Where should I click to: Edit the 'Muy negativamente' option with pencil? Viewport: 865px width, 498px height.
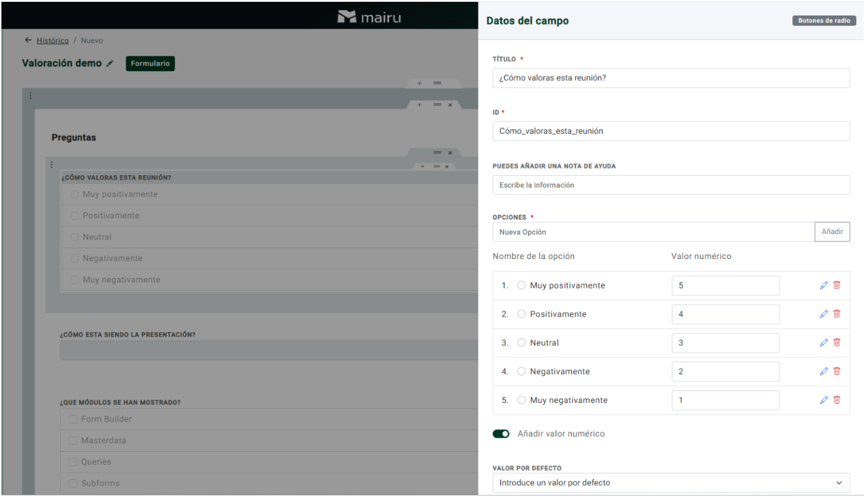click(x=824, y=400)
